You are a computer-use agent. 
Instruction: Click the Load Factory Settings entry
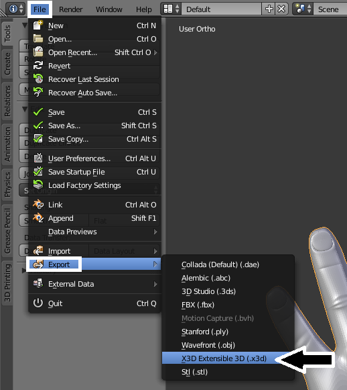[x=95, y=185]
